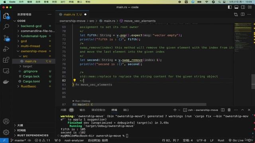
Task: Select the main.rs editor tab
Action: coord(73,14)
